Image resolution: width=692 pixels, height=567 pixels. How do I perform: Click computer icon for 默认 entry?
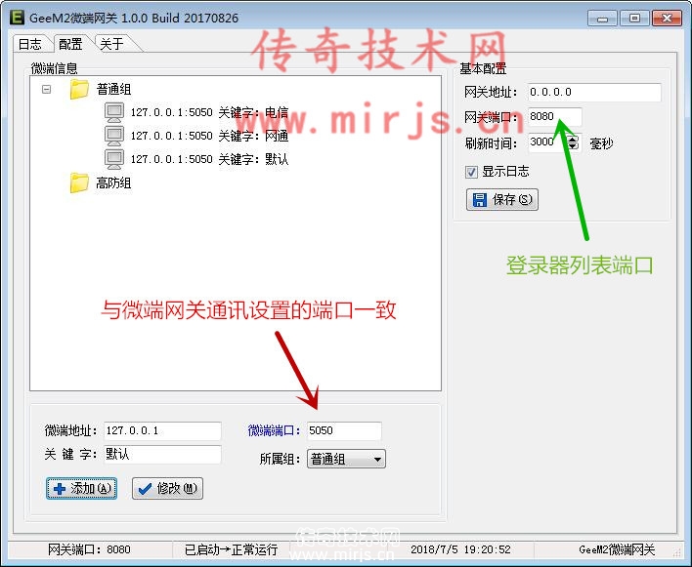point(114,159)
